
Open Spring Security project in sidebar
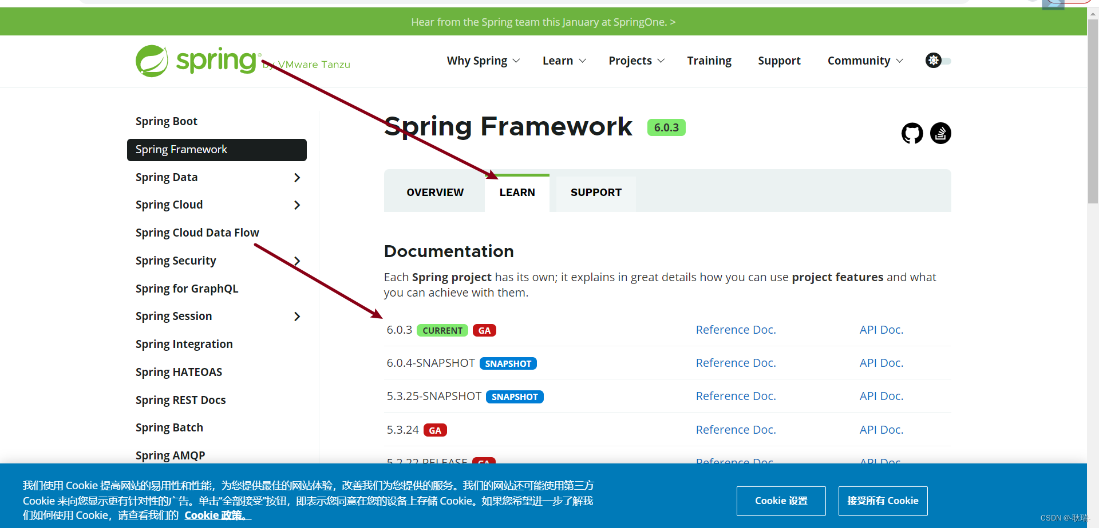point(176,261)
